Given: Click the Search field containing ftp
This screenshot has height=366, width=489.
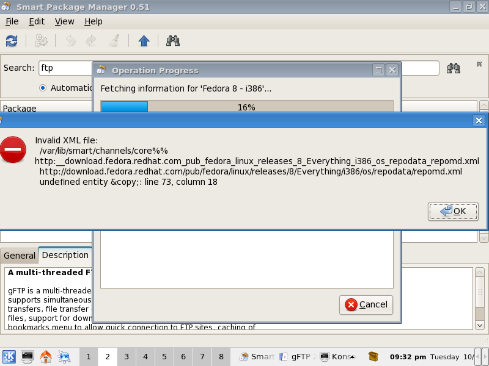Looking at the screenshot, I should coord(66,68).
